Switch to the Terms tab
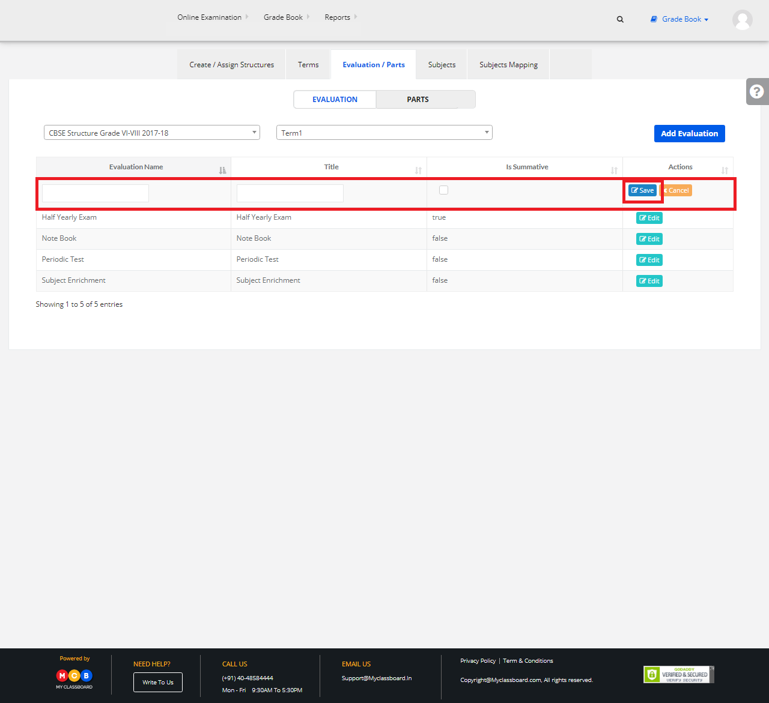The width and height of the screenshot is (769, 703). point(308,65)
